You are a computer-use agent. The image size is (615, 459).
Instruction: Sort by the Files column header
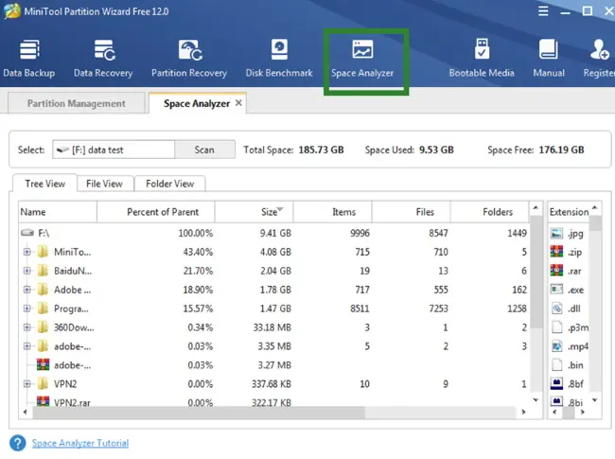[411, 212]
